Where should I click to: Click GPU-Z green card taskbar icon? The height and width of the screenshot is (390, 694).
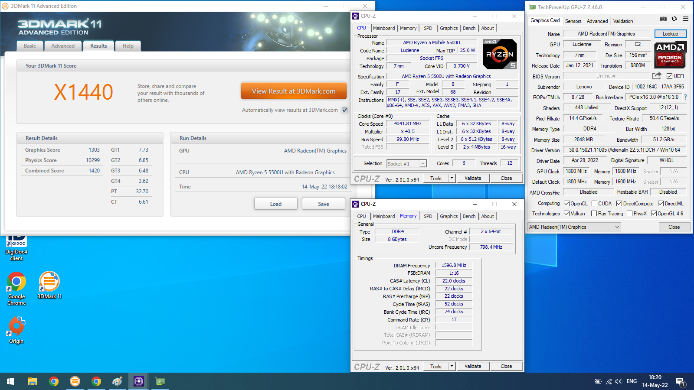pos(160,381)
